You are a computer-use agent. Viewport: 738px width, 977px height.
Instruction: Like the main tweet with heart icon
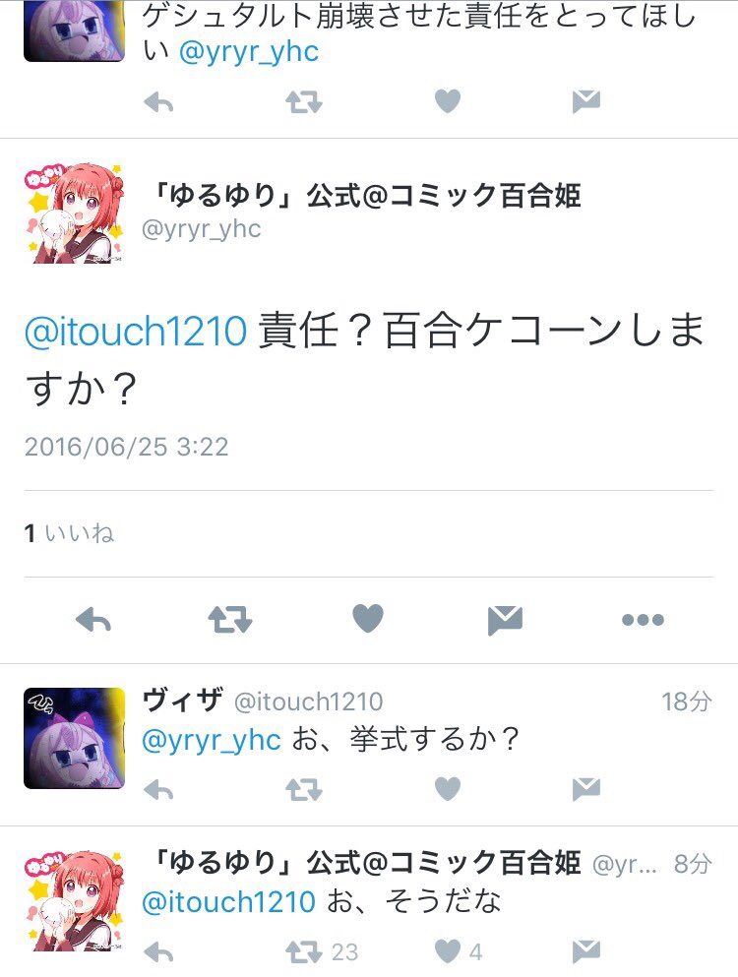368,619
